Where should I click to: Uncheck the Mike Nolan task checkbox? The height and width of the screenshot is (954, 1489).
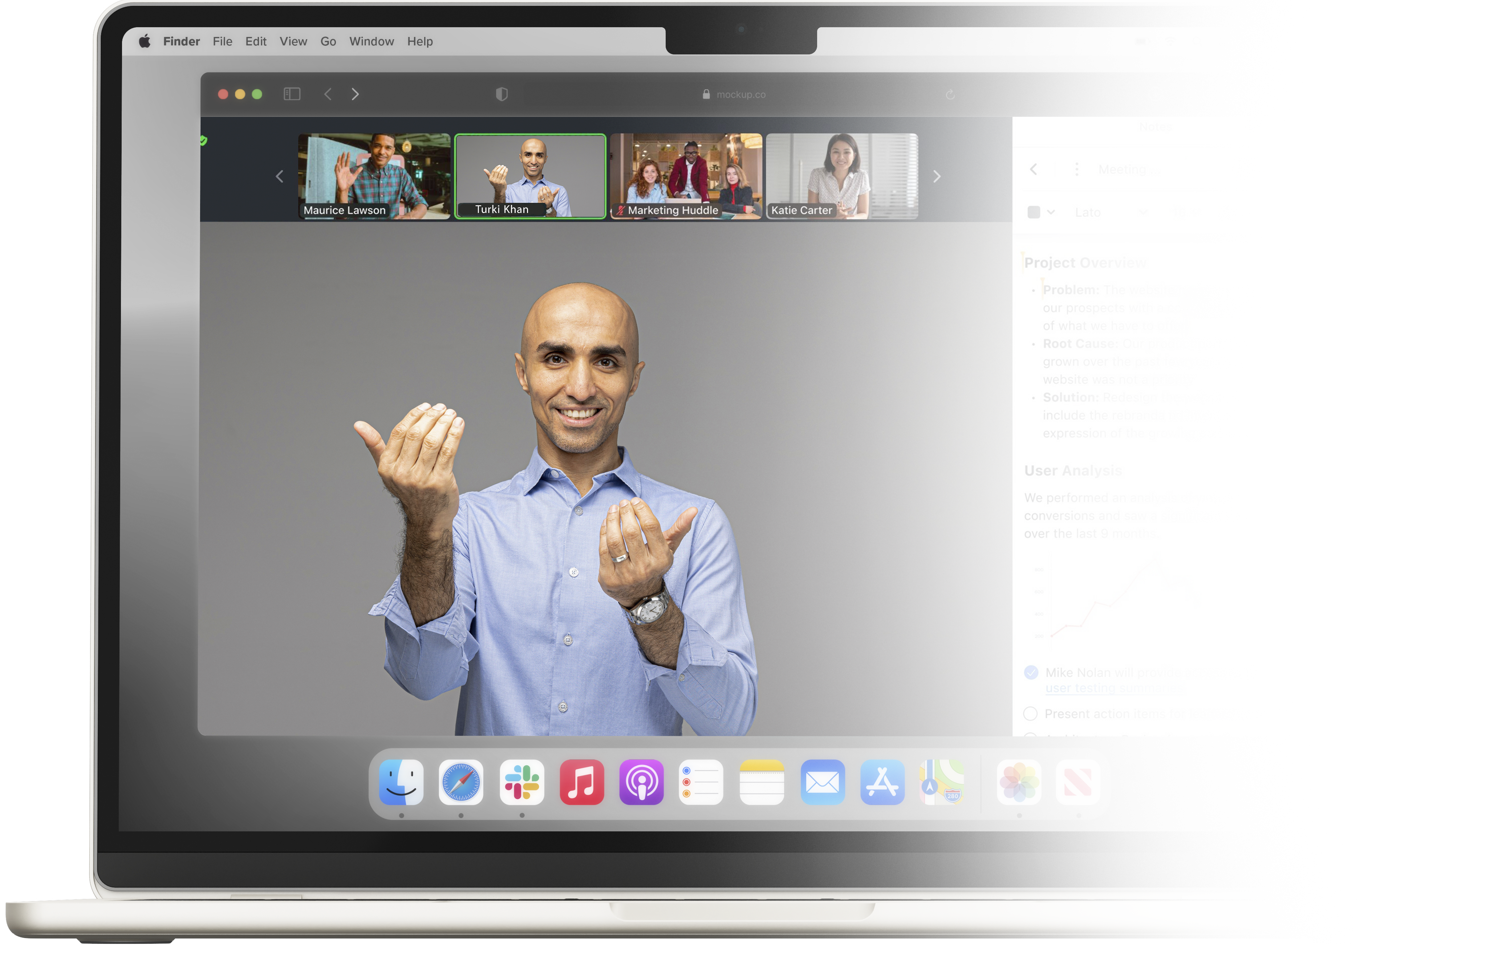click(x=1031, y=673)
